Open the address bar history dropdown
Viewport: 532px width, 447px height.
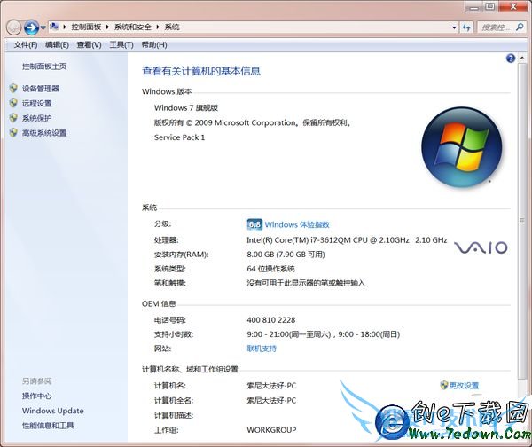pos(454,27)
